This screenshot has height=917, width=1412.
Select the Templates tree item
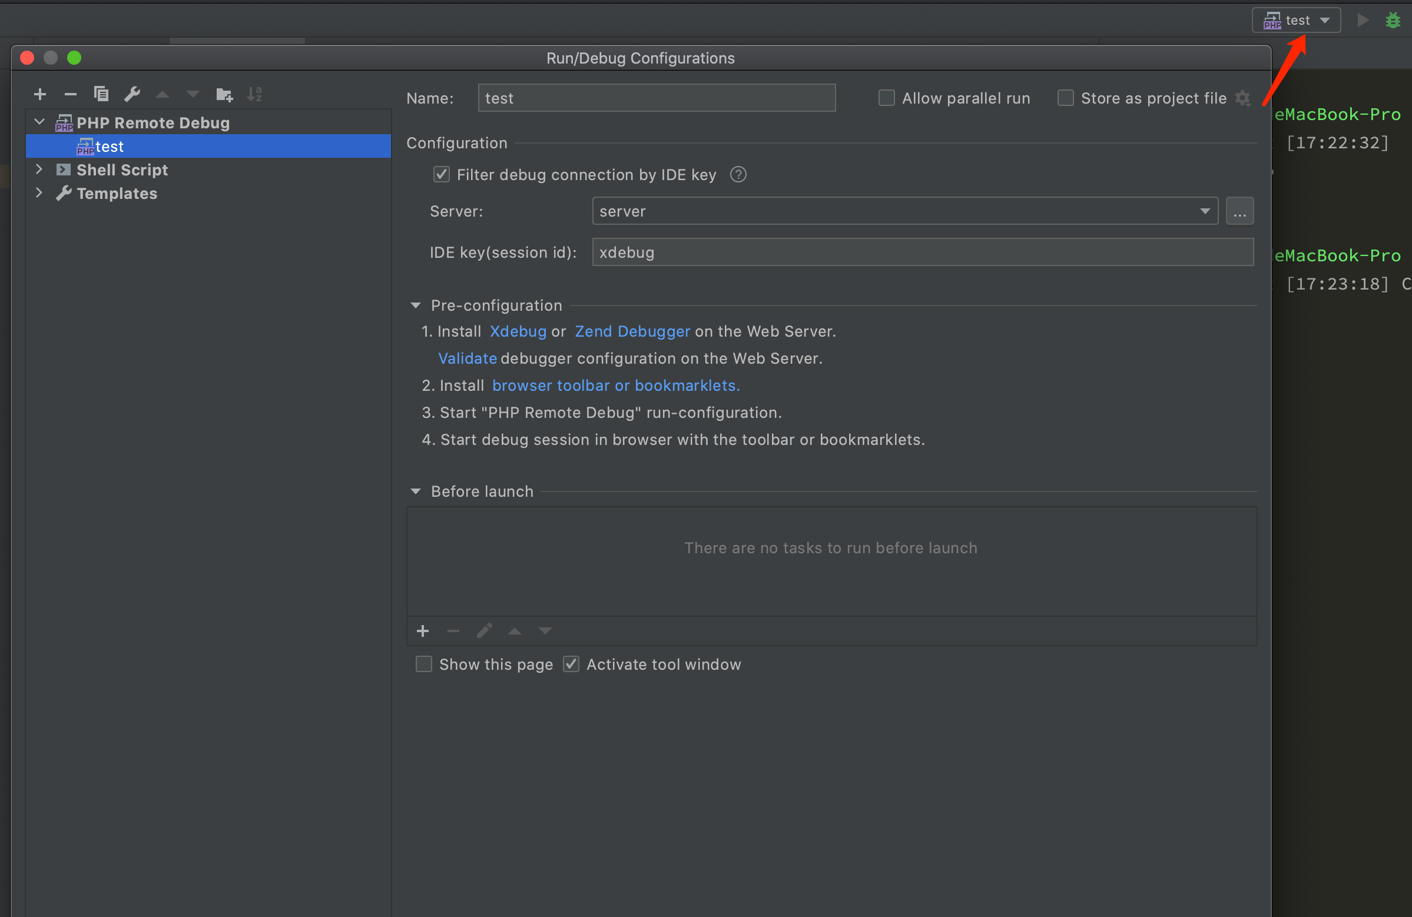(x=117, y=194)
